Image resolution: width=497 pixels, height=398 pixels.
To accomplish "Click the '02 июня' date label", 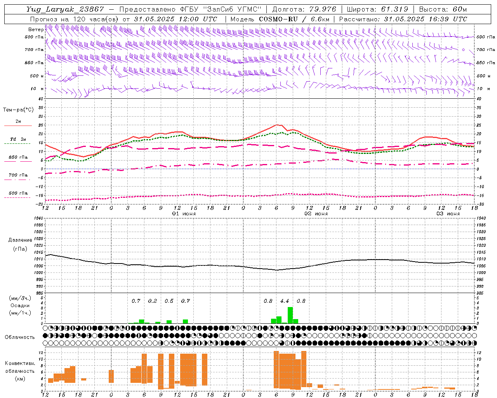I will (316, 214).
